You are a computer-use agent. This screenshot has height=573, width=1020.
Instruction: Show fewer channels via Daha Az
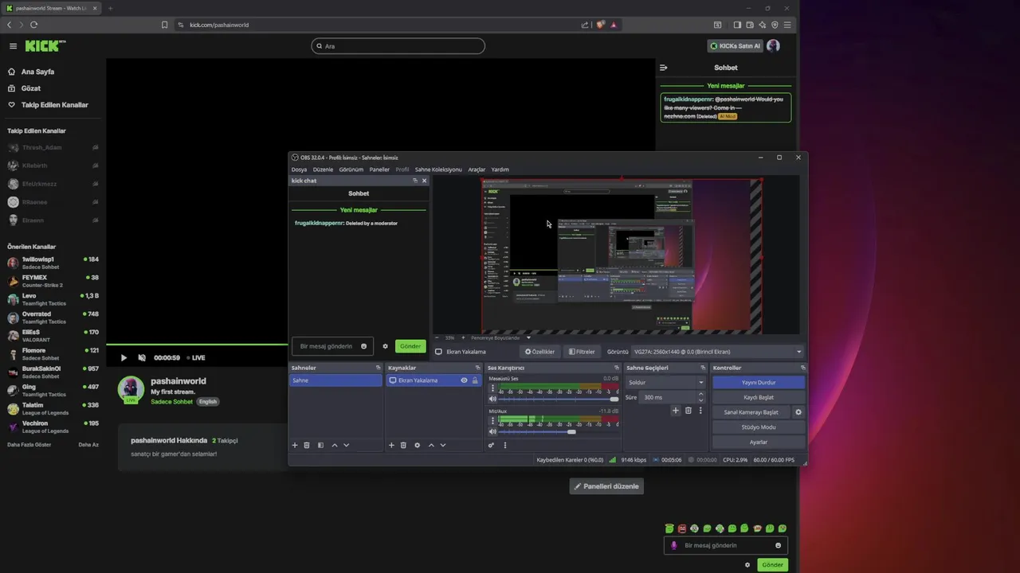(88, 445)
